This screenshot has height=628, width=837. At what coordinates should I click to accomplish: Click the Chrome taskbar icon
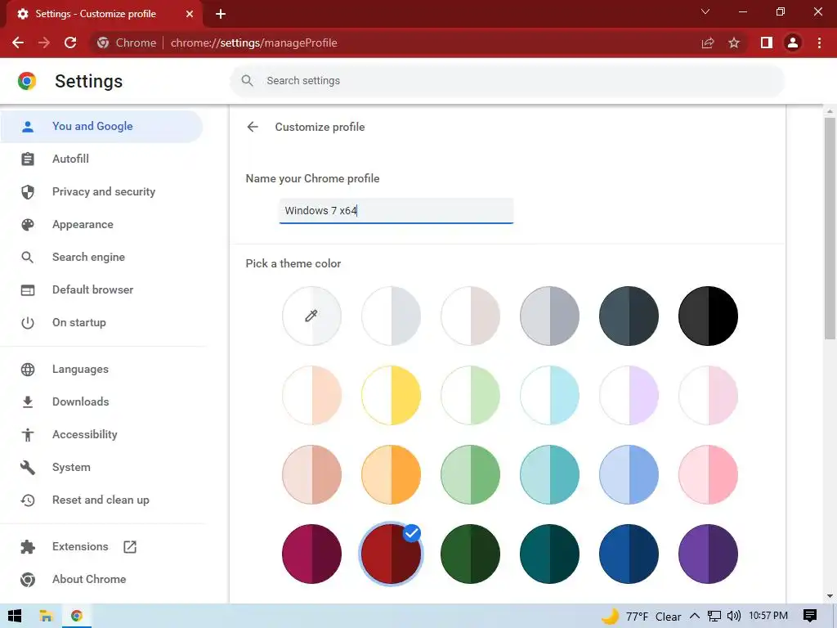point(77,616)
